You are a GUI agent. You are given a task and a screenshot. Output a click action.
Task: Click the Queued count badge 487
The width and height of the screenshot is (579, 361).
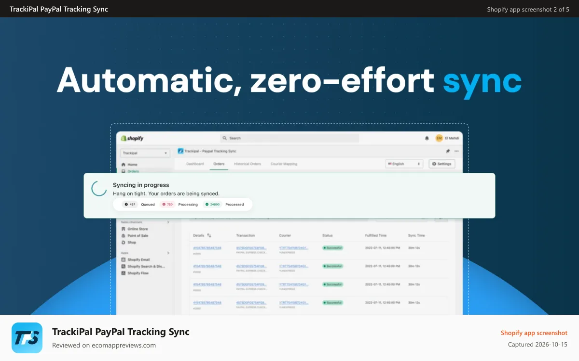pos(130,205)
